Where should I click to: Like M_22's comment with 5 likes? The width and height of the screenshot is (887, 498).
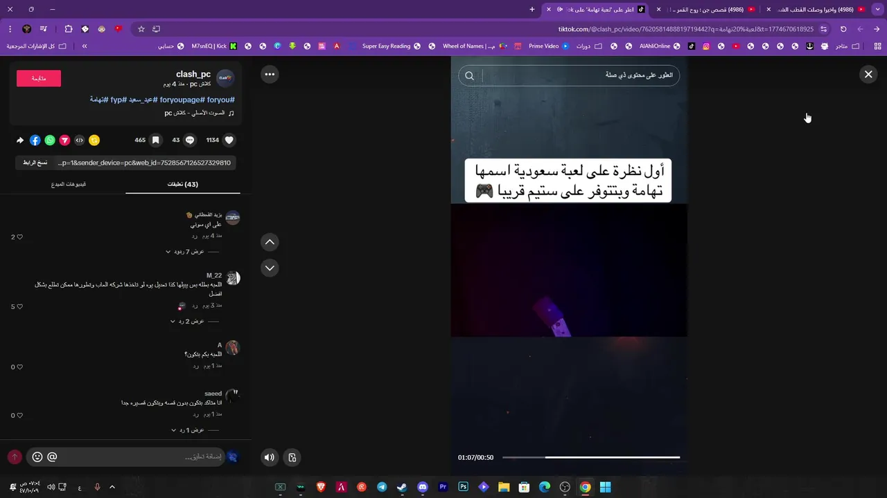[x=19, y=306]
